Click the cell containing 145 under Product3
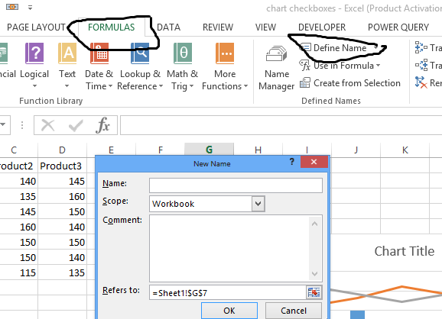The width and height of the screenshot is (442, 319). [x=62, y=181]
